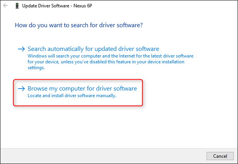Select Search automatically for updated driver software
The image size is (238, 164).
pyautogui.click(x=93, y=49)
